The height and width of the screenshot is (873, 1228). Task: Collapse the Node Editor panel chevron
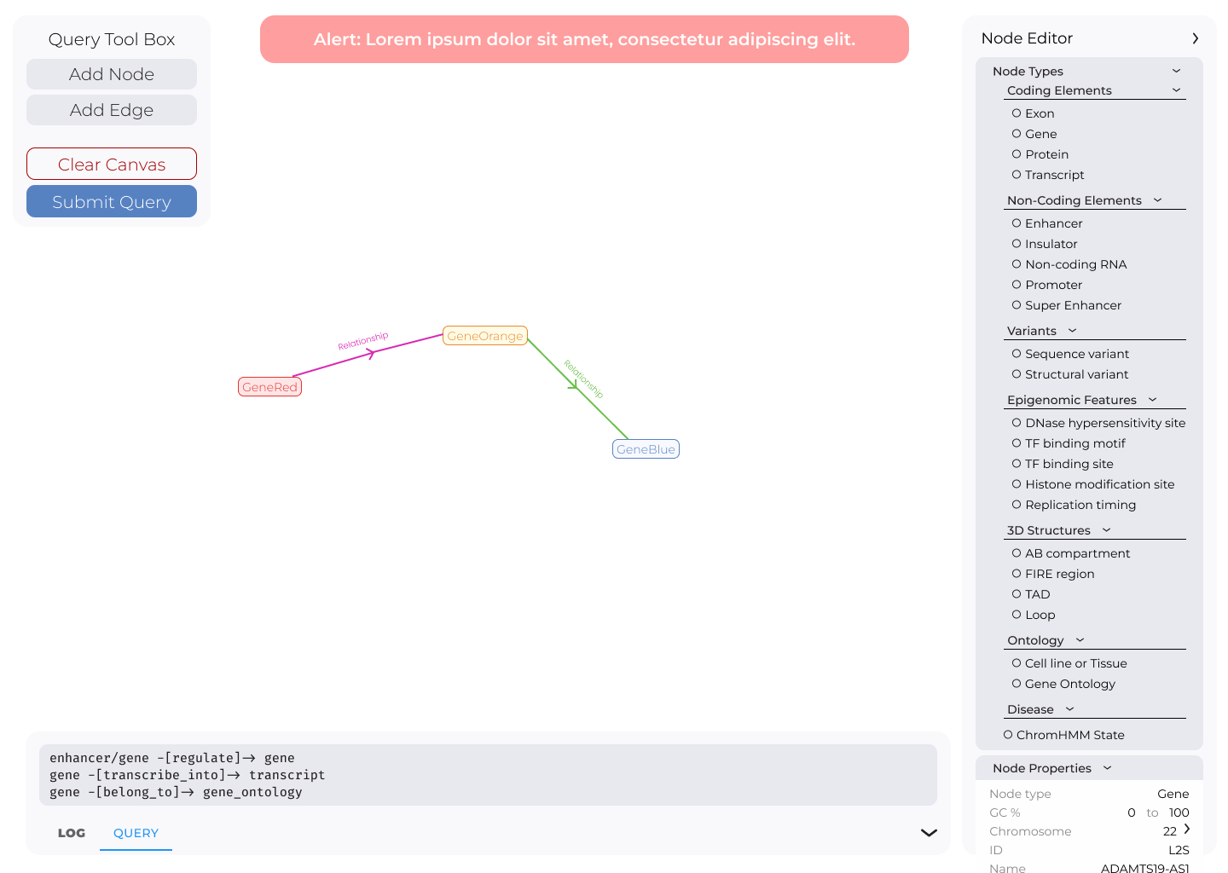pyautogui.click(x=1195, y=38)
